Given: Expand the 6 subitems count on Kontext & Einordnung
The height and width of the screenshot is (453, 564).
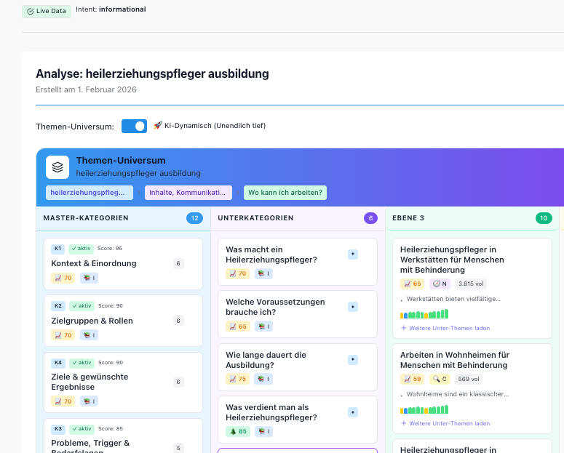Looking at the screenshot, I should coord(178,263).
